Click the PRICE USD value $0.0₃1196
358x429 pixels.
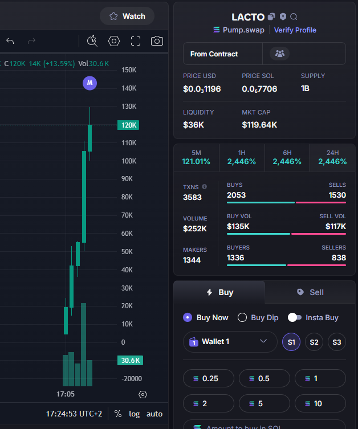(202, 89)
